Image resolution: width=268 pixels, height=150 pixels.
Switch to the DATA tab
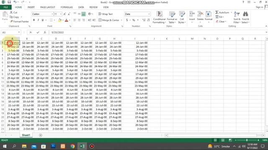point(81,7)
